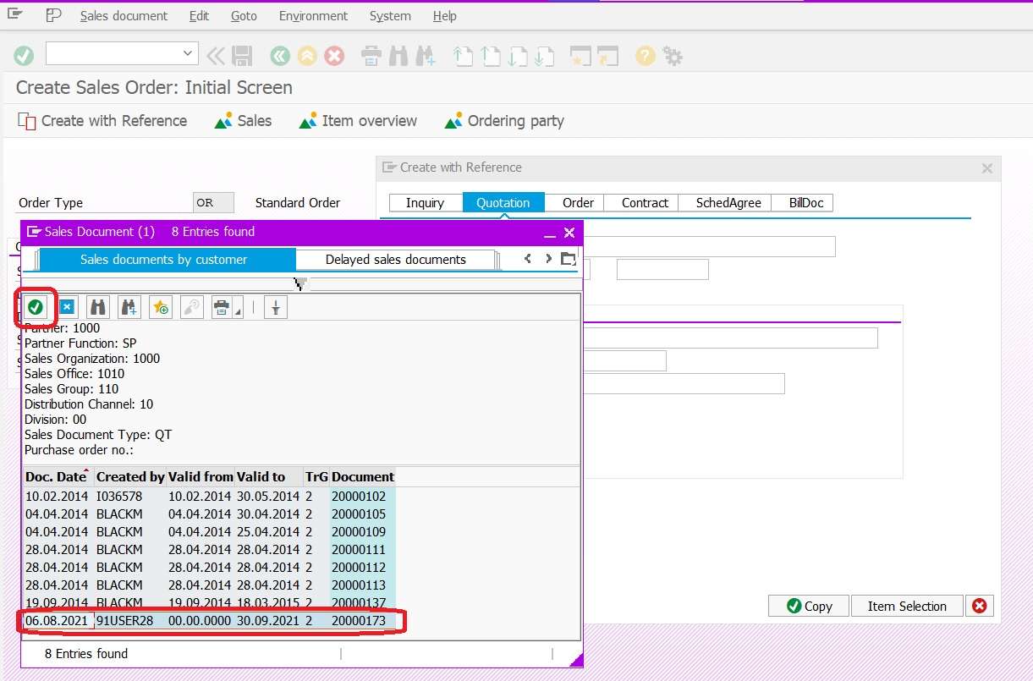
Task: Open the Environment menu
Action: point(313,15)
